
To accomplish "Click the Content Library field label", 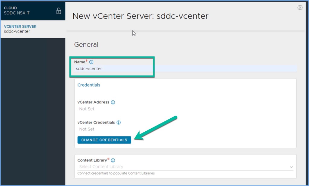I will 92,160.
